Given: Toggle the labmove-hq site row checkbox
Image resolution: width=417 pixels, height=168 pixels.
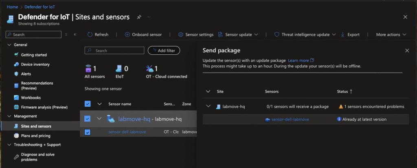Looking at the screenshot, I should point(88,119).
